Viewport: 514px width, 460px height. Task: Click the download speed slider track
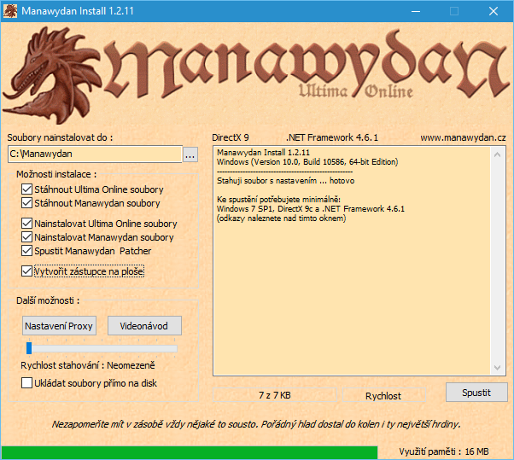102,348
